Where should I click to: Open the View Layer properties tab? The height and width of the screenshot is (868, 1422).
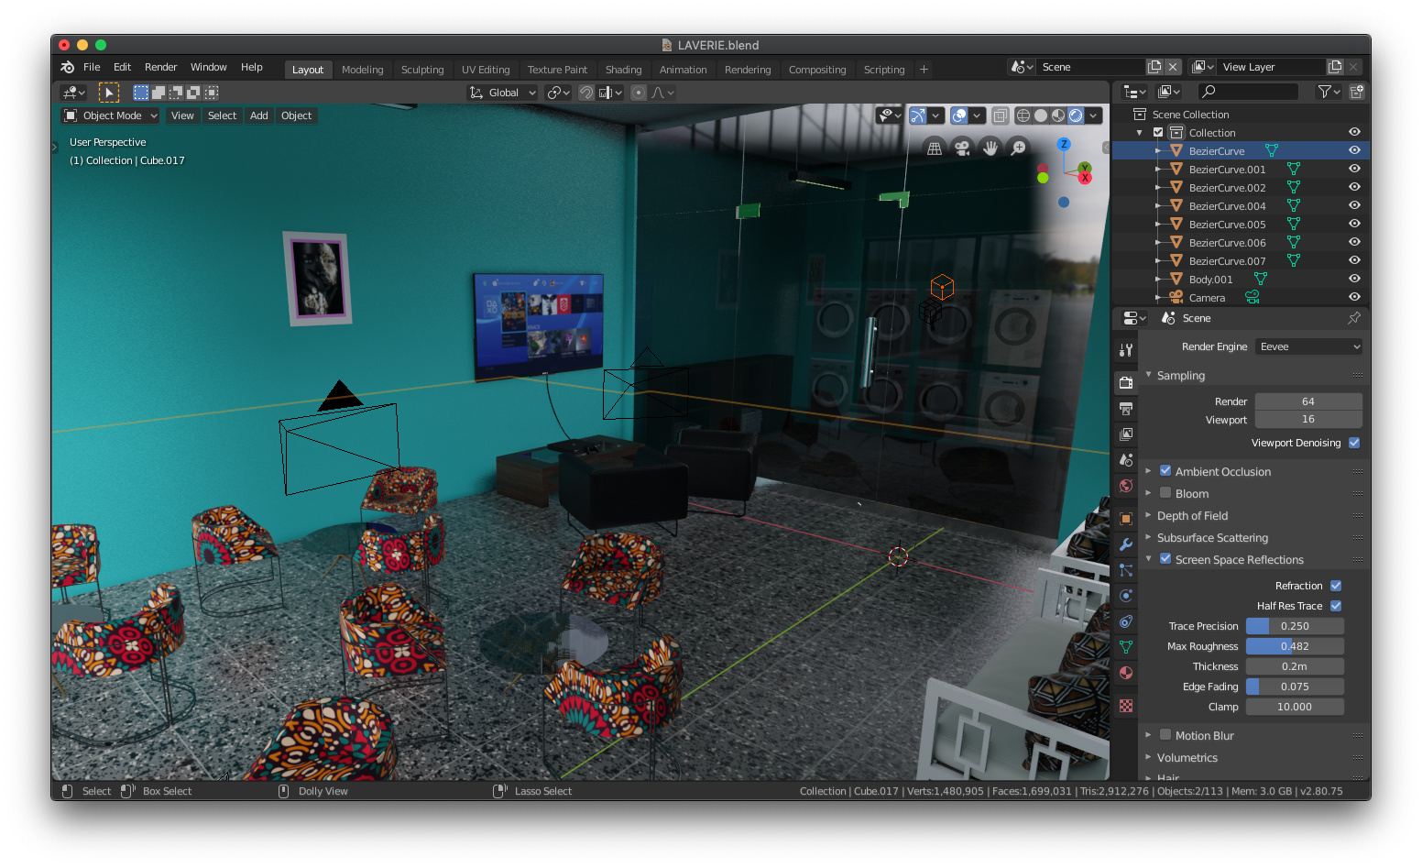(x=1126, y=434)
